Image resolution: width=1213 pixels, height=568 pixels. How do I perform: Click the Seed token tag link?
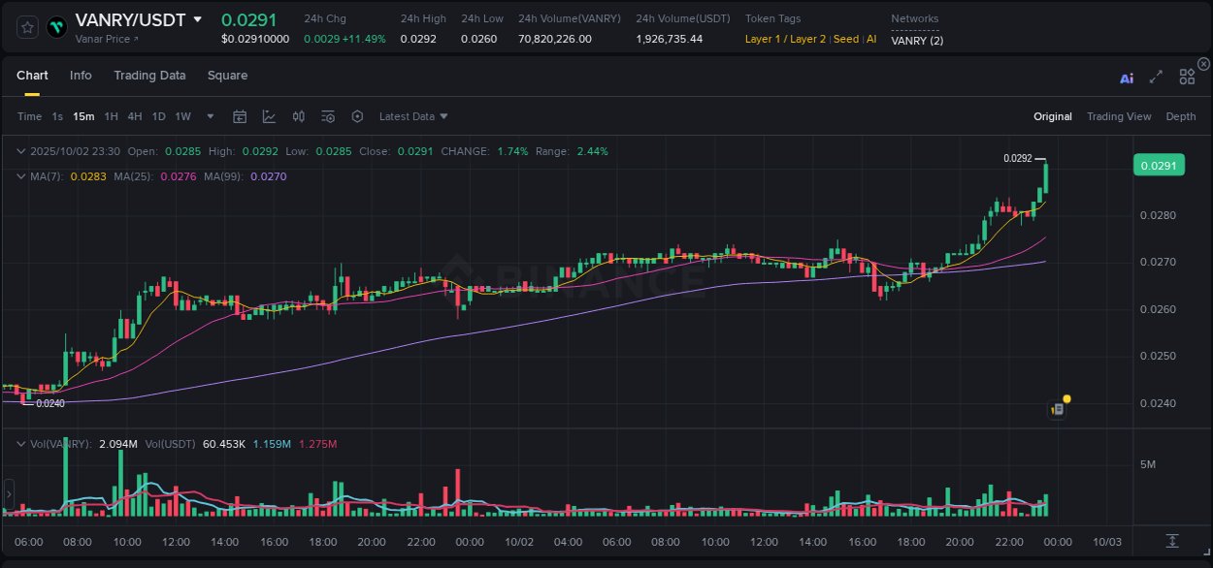point(844,39)
